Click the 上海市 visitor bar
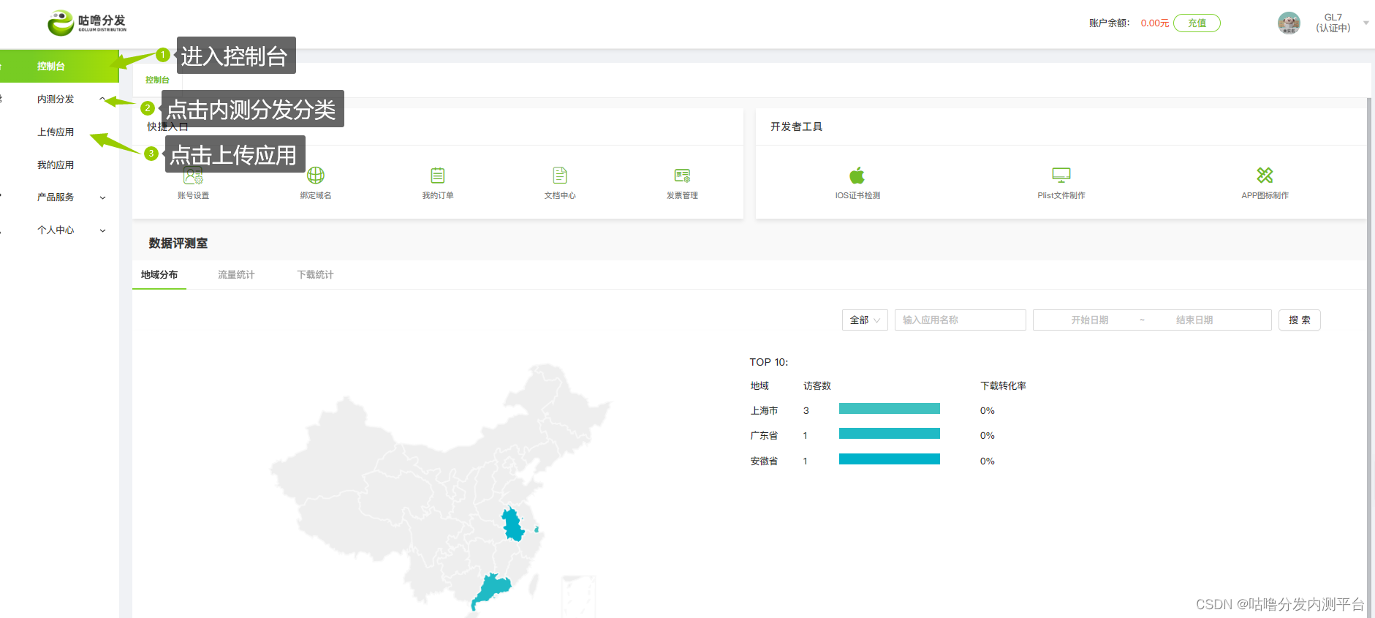Image resolution: width=1375 pixels, height=618 pixels. tap(890, 408)
